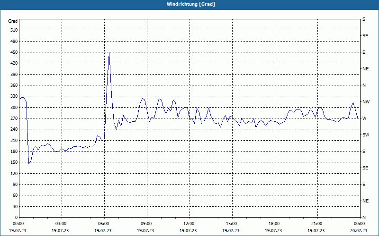Pick the 0 tick label on y-axis
Image resolution: width=379 pixels, height=236 pixels.
(17, 218)
